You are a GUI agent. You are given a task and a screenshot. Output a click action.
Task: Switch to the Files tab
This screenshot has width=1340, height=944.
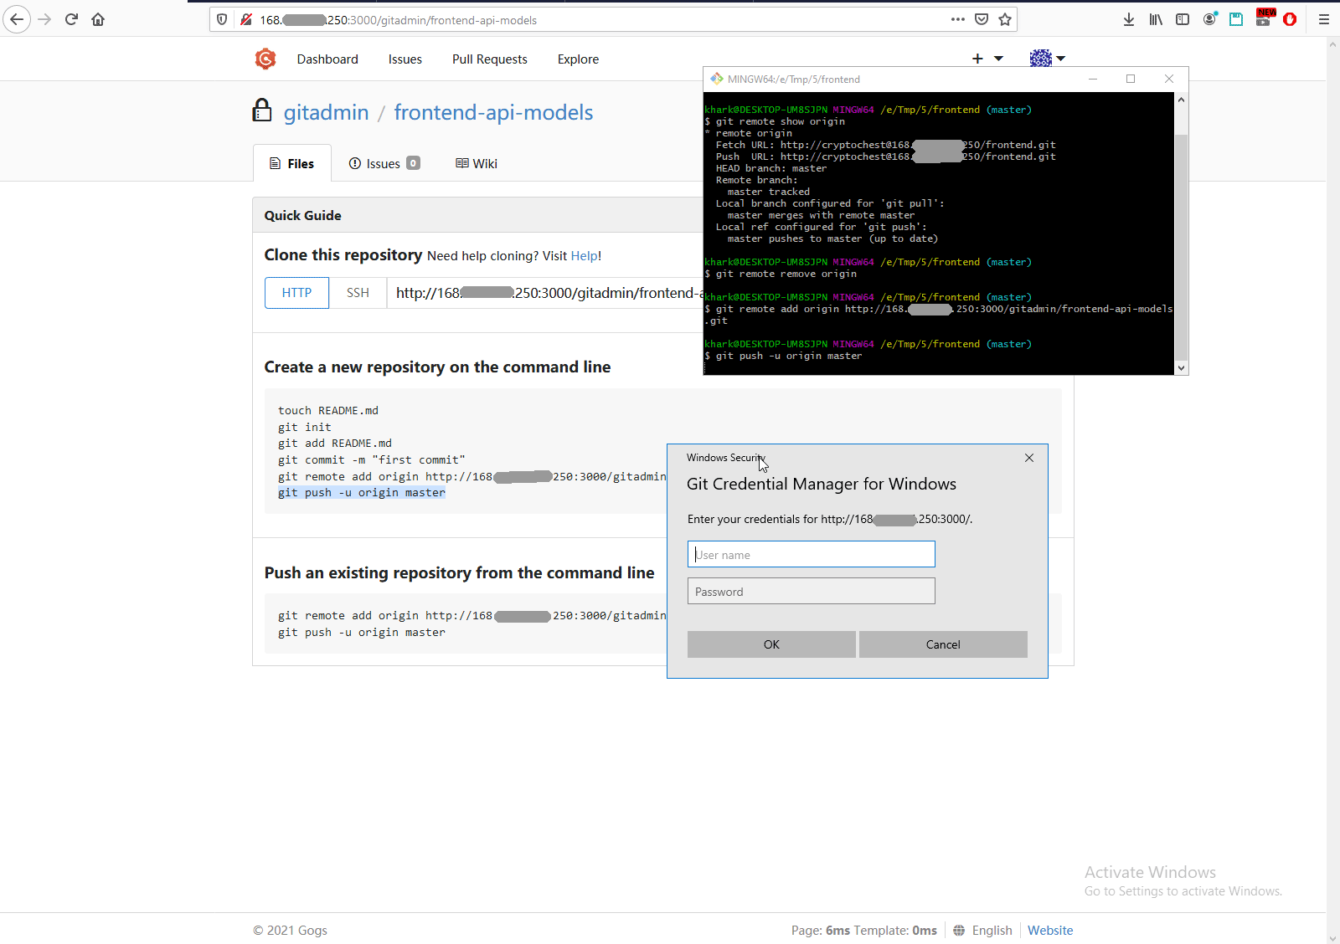tap(292, 163)
